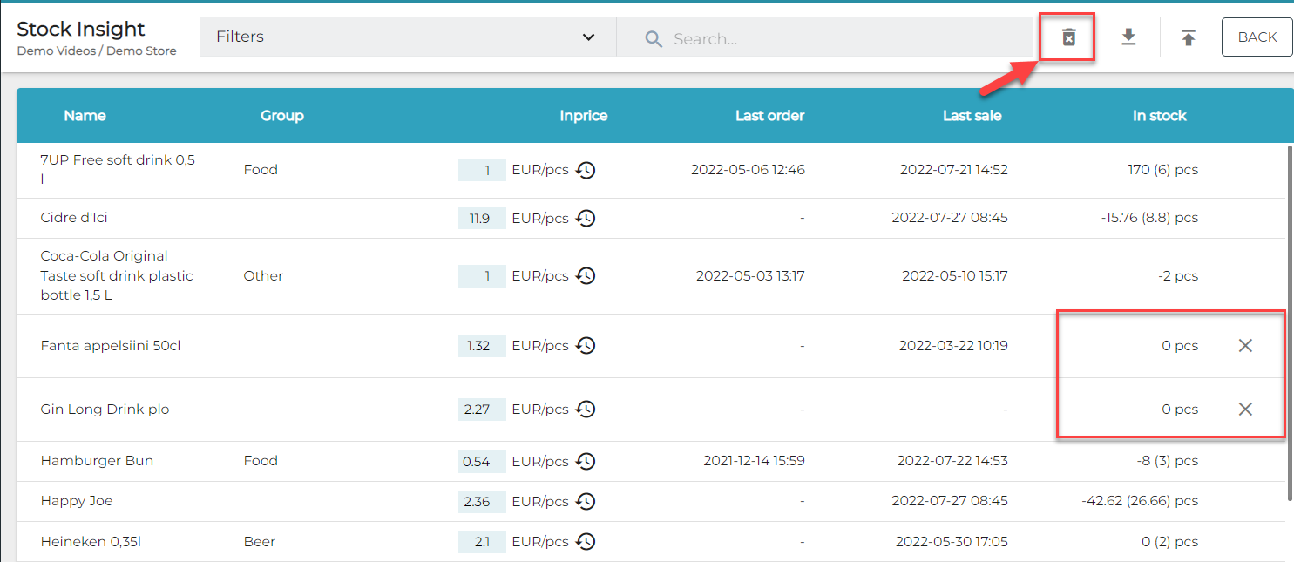Open price history for 7UP Free
Image resolution: width=1294 pixels, height=562 pixels.
(586, 170)
